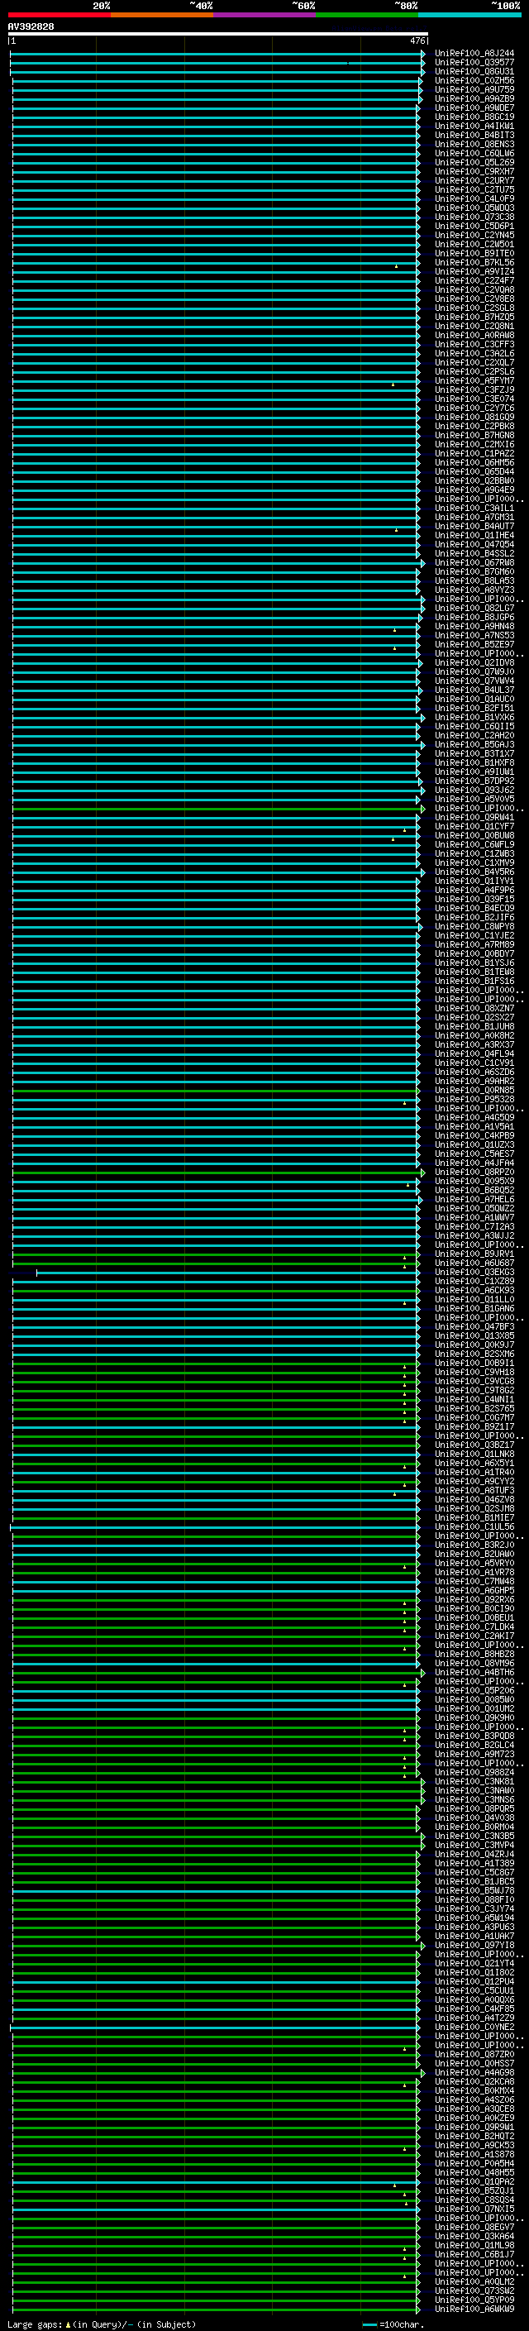Click the yellow gap marker on B7KL56 row

[x=396, y=267]
